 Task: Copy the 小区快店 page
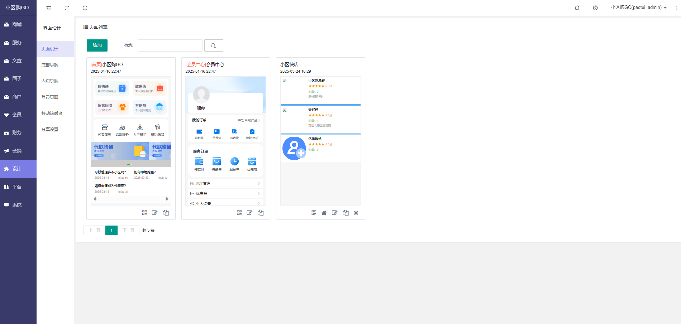345,212
